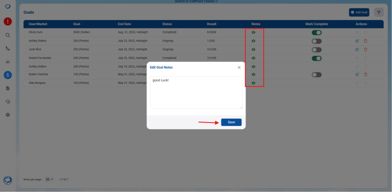Click the filter funnel icon
Image resolution: width=392 pixels, height=192 pixels.
point(379,12)
